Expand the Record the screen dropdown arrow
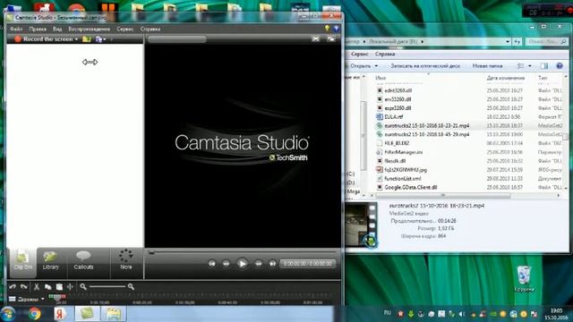 pos(76,39)
